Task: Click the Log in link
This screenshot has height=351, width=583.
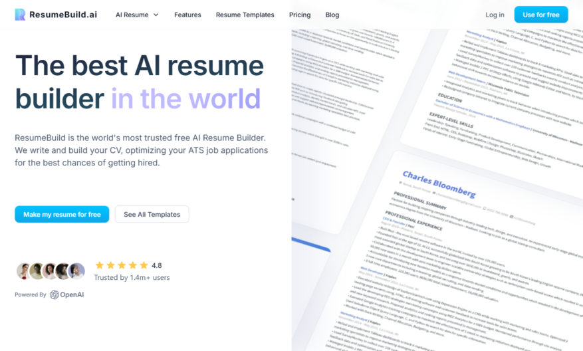Action: point(495,15)
